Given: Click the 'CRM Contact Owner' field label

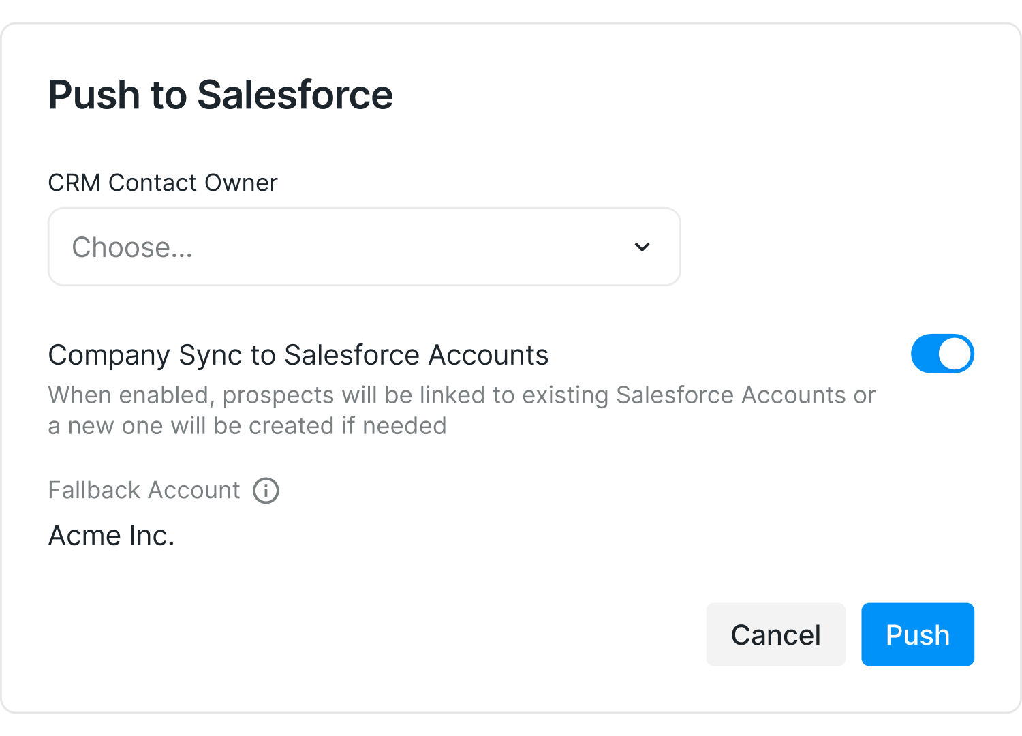Looking at the screenshot, I should (162, 183).
